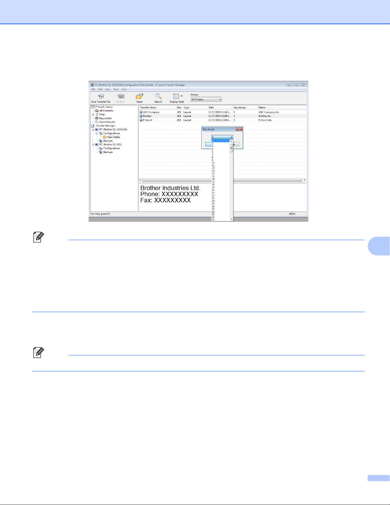
Task: Select Recycle Bin in the tree
Action: [105, 118]
